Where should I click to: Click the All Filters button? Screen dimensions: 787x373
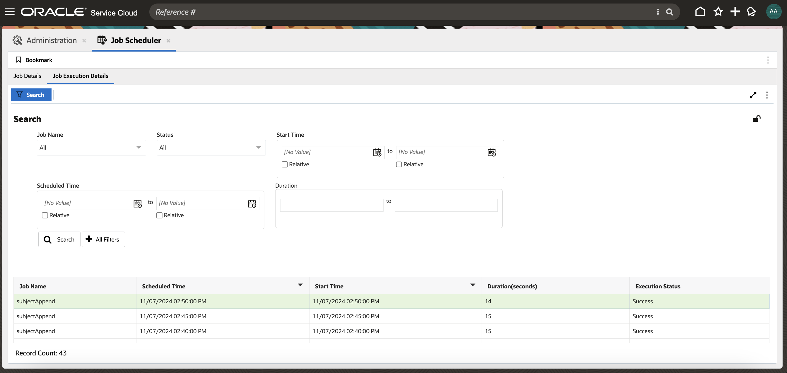pyautogui.click(x=103, y=239)
